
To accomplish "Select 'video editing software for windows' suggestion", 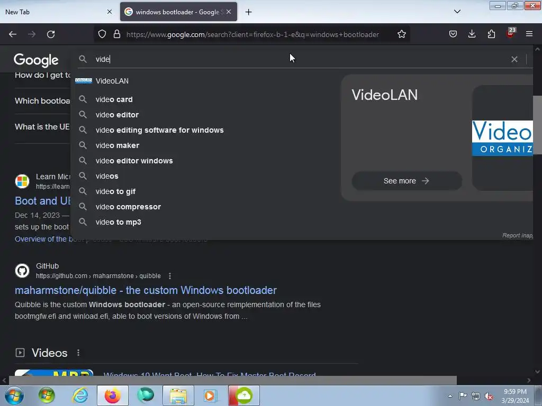I will coord(204,130).
